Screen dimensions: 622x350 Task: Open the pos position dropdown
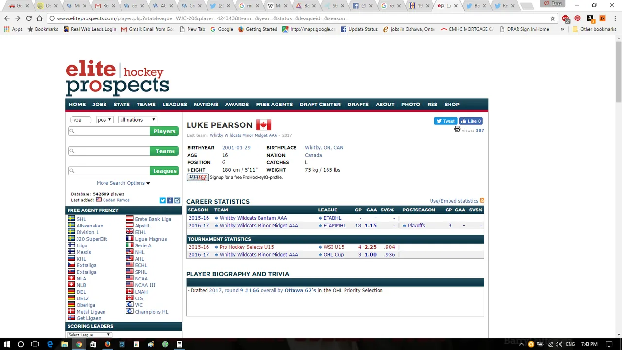(104, 120)
